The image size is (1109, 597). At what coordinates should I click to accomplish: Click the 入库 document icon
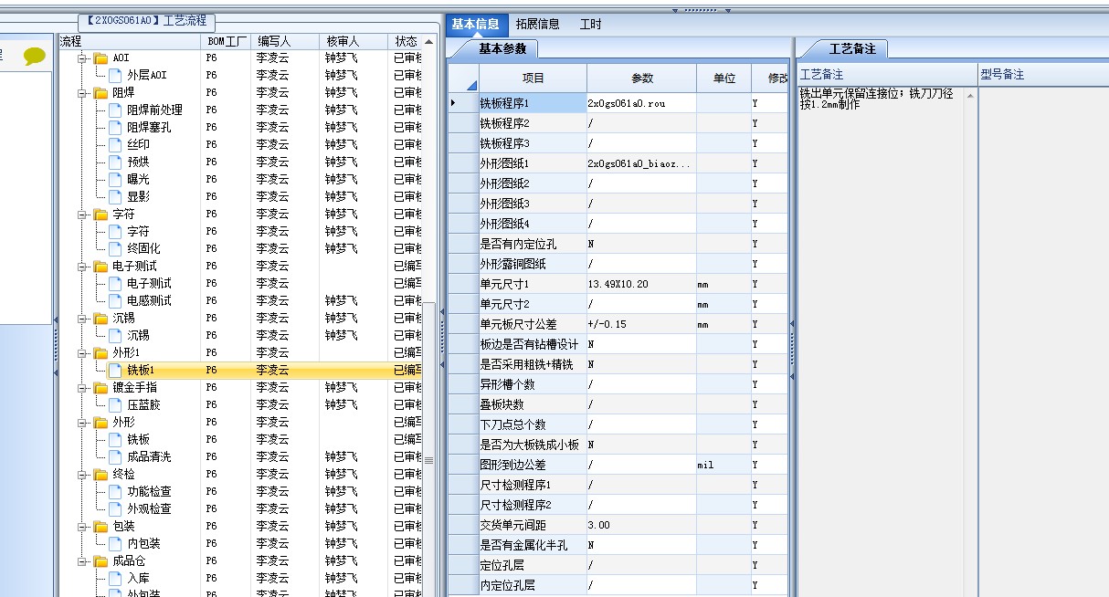115,578
